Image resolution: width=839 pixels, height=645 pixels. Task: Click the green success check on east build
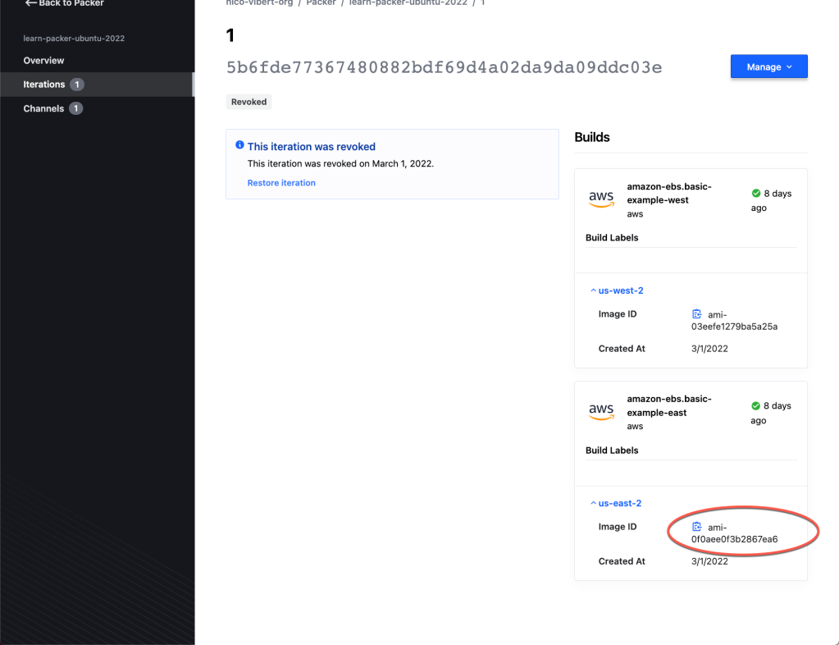point(755,406)
